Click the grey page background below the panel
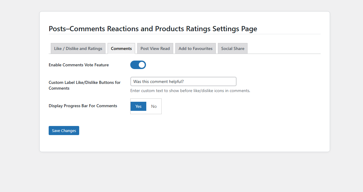 (x=181, y=173)
